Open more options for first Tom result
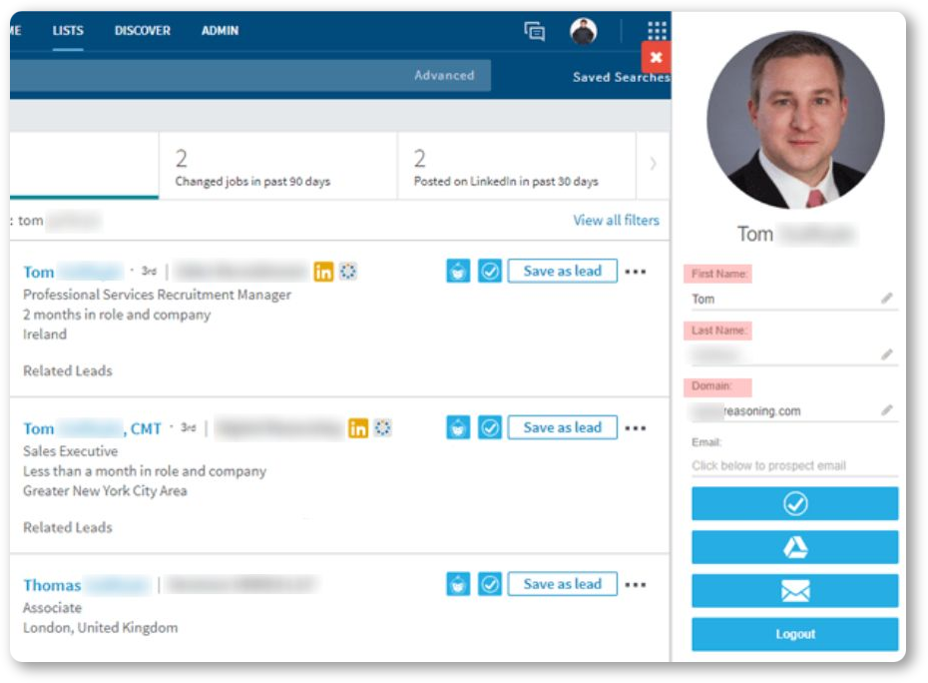The width and height of the screenshot is (928, 683). [x=635, y=272]
